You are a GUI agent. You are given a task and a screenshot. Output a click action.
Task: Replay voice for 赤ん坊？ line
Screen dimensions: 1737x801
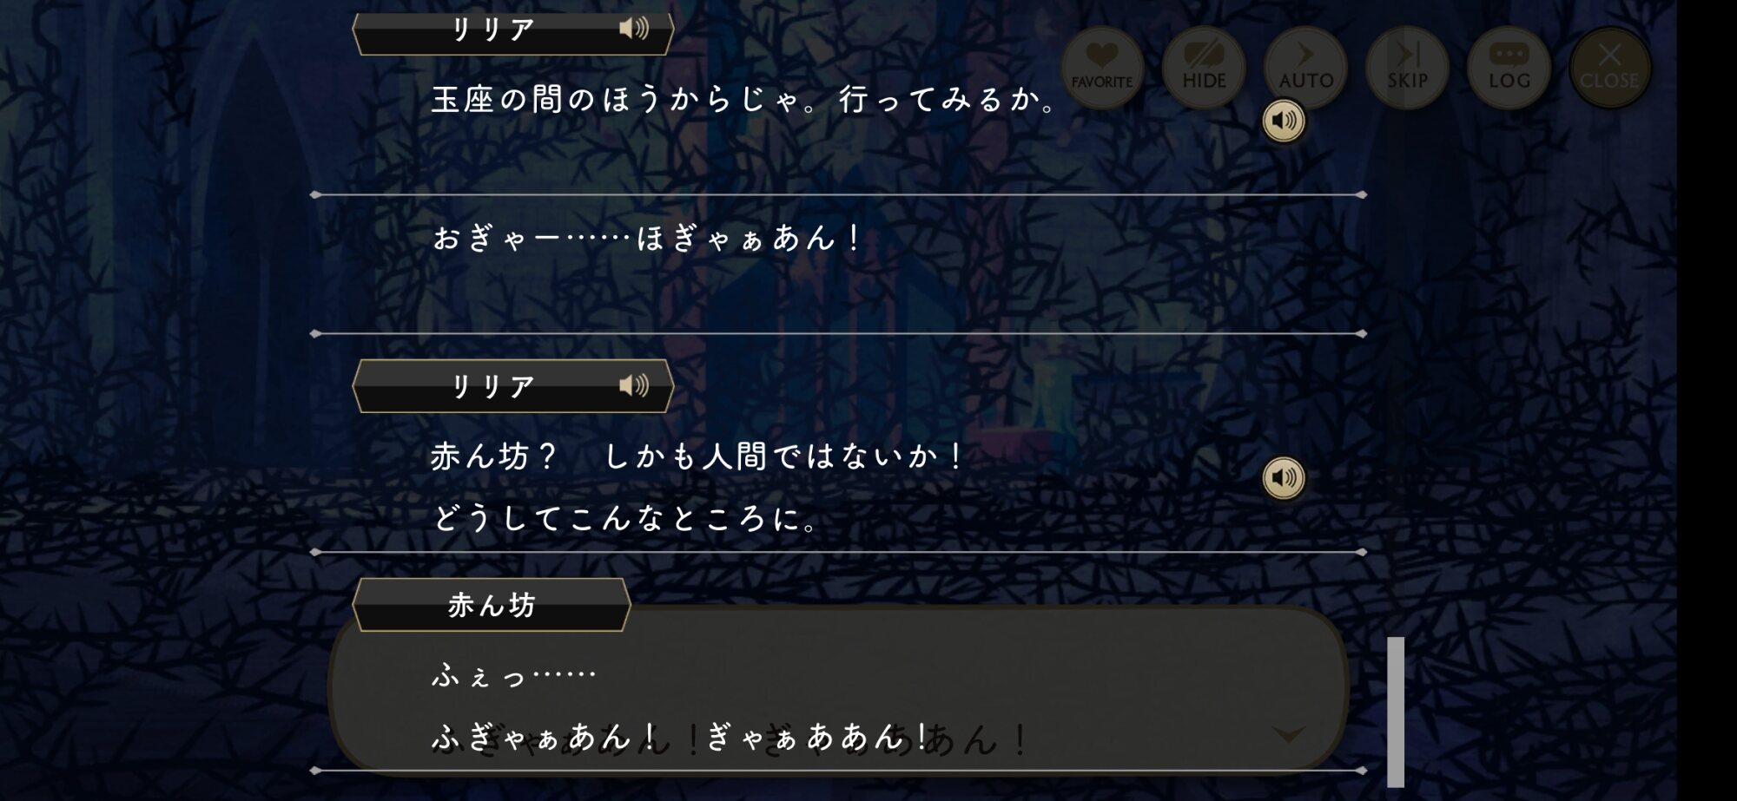1284,478
